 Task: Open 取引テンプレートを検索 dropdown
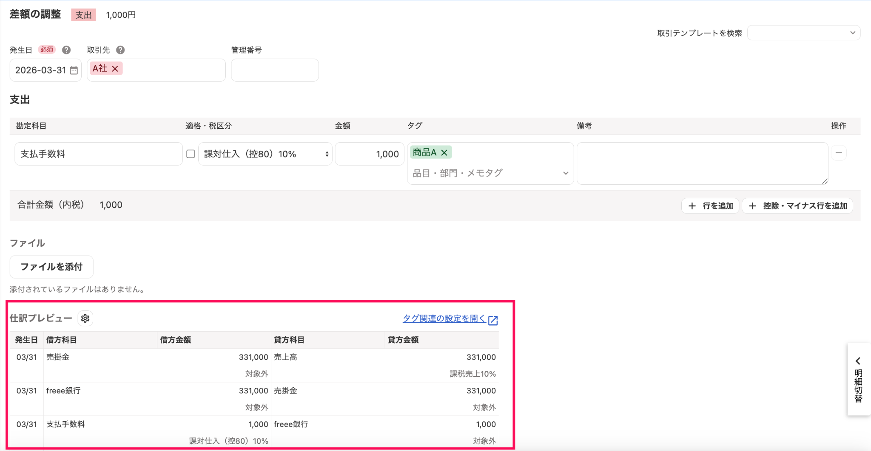point(804,33)
